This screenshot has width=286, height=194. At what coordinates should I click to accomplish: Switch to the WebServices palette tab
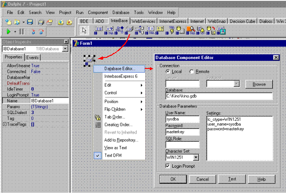pyautogui.click(x=143, y=21)
